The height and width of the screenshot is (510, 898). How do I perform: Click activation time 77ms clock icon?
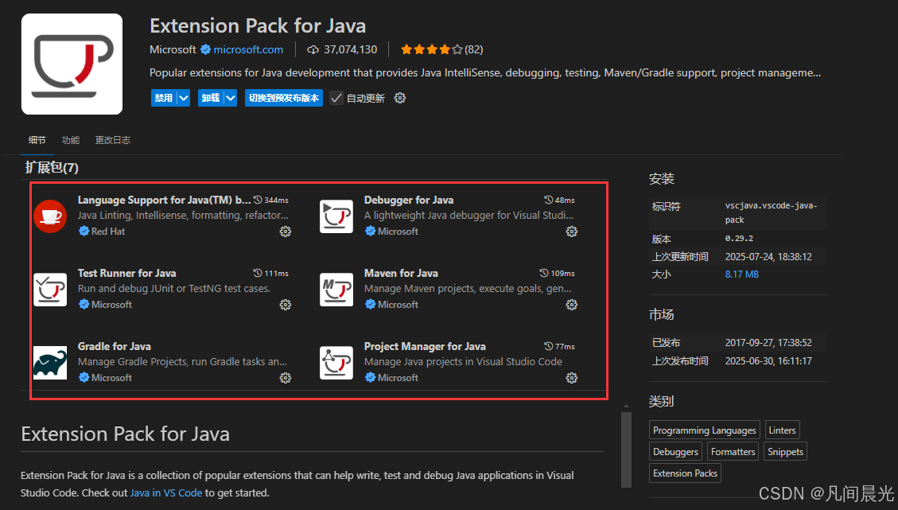[x=548, y=347]
